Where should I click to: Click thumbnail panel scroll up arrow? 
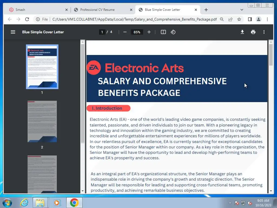83,42
